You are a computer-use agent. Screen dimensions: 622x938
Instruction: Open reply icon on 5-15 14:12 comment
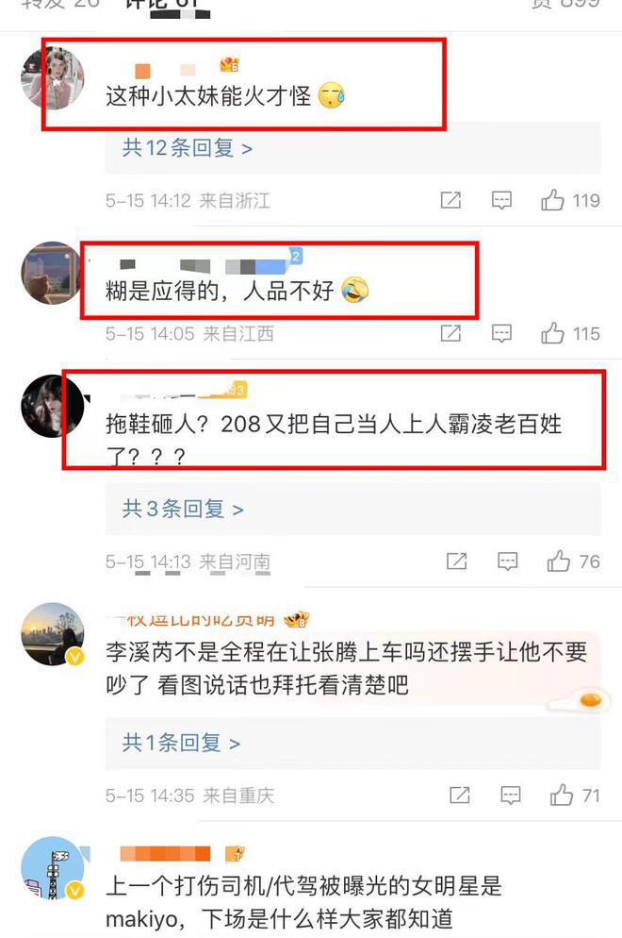501,200
